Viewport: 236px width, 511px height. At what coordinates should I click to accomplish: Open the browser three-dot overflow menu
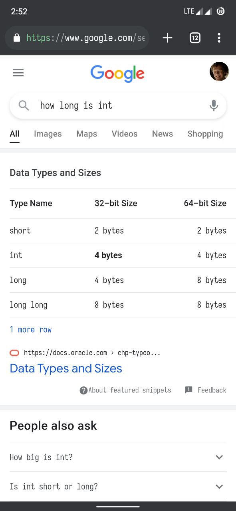pos(219,38)
